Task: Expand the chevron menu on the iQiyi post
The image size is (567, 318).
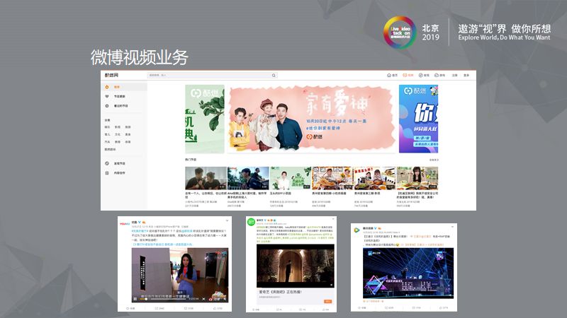Action: [333, 219]
